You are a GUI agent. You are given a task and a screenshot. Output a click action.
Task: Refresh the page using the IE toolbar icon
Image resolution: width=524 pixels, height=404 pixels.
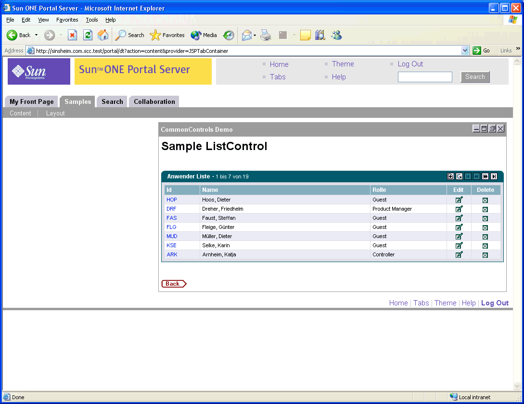click(x=88, y=35)
